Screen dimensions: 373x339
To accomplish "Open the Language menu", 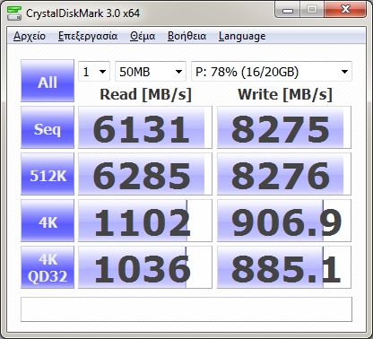I will pyautogui.click(x=242, y=36).
